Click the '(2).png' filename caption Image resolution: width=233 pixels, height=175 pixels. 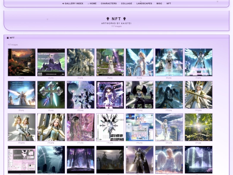pyautogui.click(x=50, y=78)
